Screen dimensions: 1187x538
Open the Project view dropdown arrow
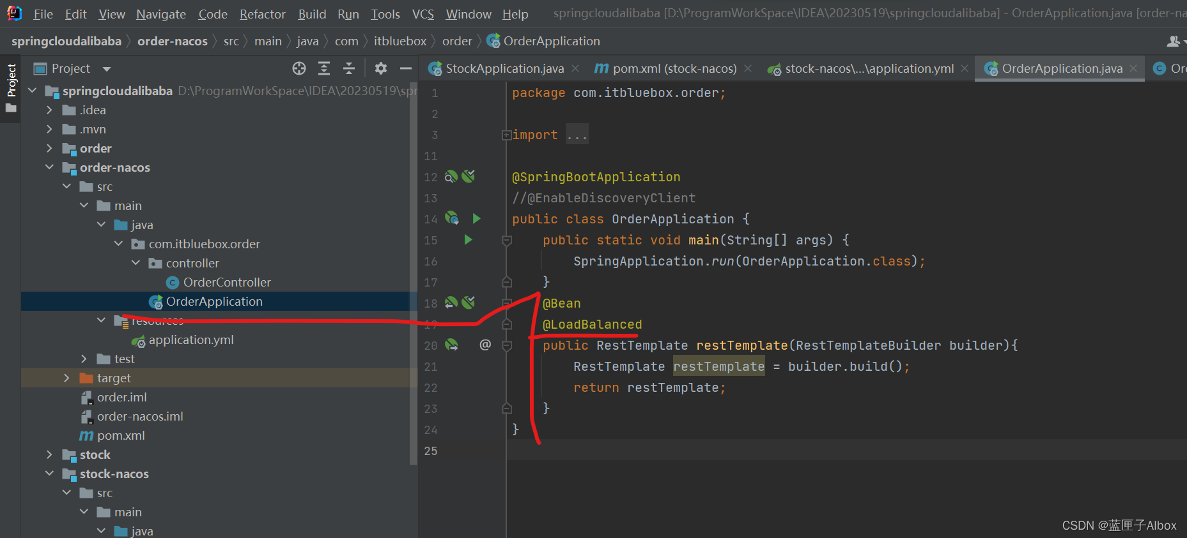107,69
